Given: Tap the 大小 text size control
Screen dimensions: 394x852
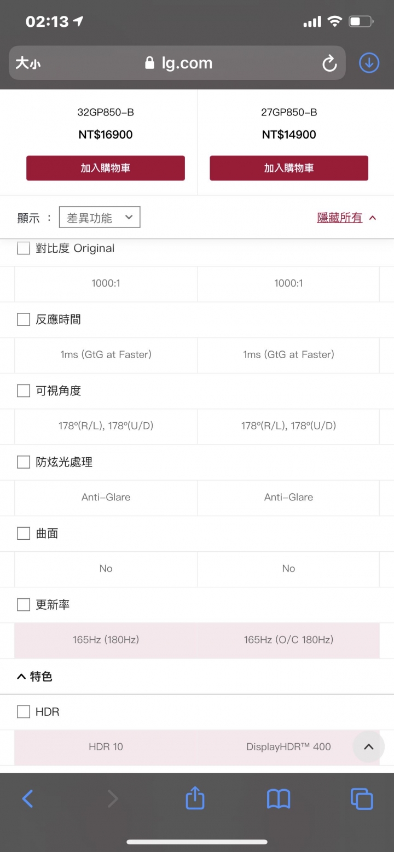Looking at the screenshot, I should tap(28, 63).
